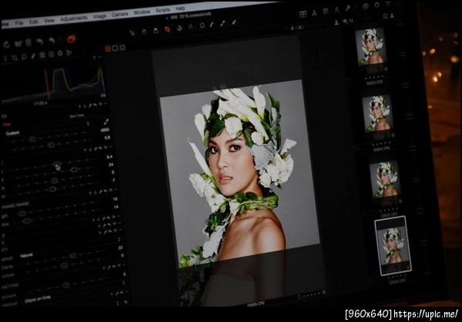Viewport: 462px width, 322px height.
Task: Select the highlighted fourth thumbnail in browser strip
Action: coord(393,246)
